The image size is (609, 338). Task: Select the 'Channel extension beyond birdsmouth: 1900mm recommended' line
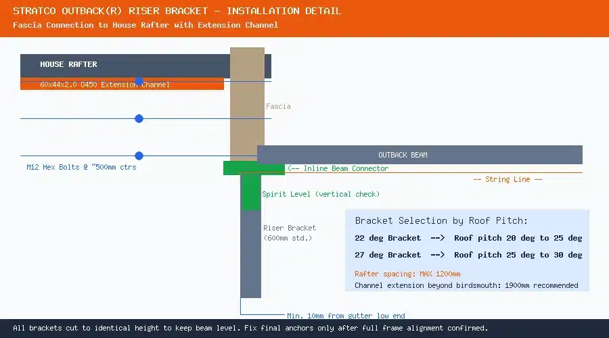click(466, 286)
